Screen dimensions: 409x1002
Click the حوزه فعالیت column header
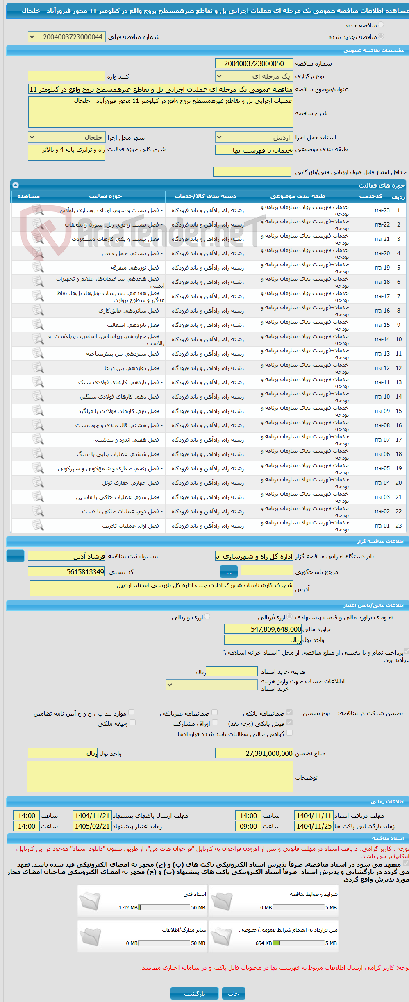click(105, 196)
